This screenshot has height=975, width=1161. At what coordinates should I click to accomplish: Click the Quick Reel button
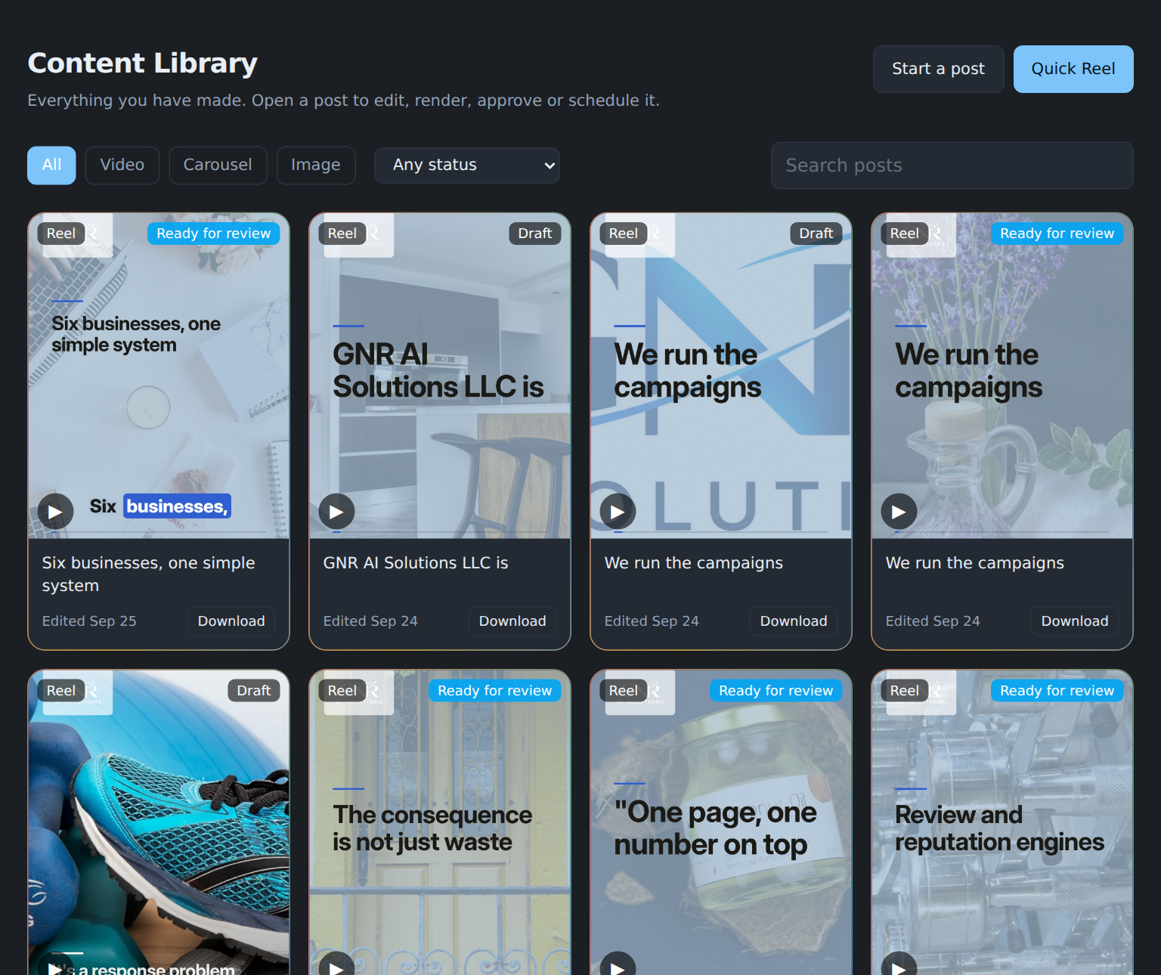1073,69
